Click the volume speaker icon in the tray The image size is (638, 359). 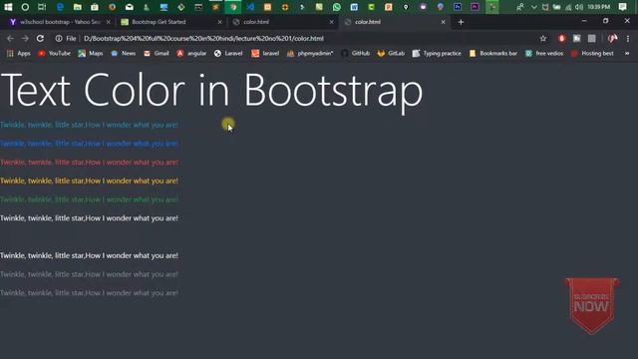tap(579, 7)
